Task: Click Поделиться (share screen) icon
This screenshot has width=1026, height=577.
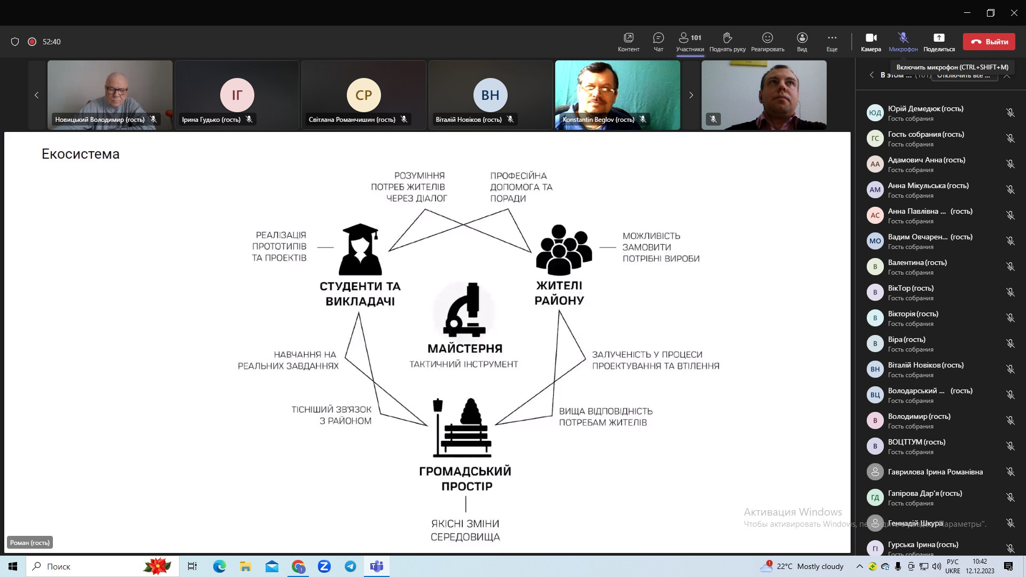Action: pyautogui.click(x=938, y=38)
